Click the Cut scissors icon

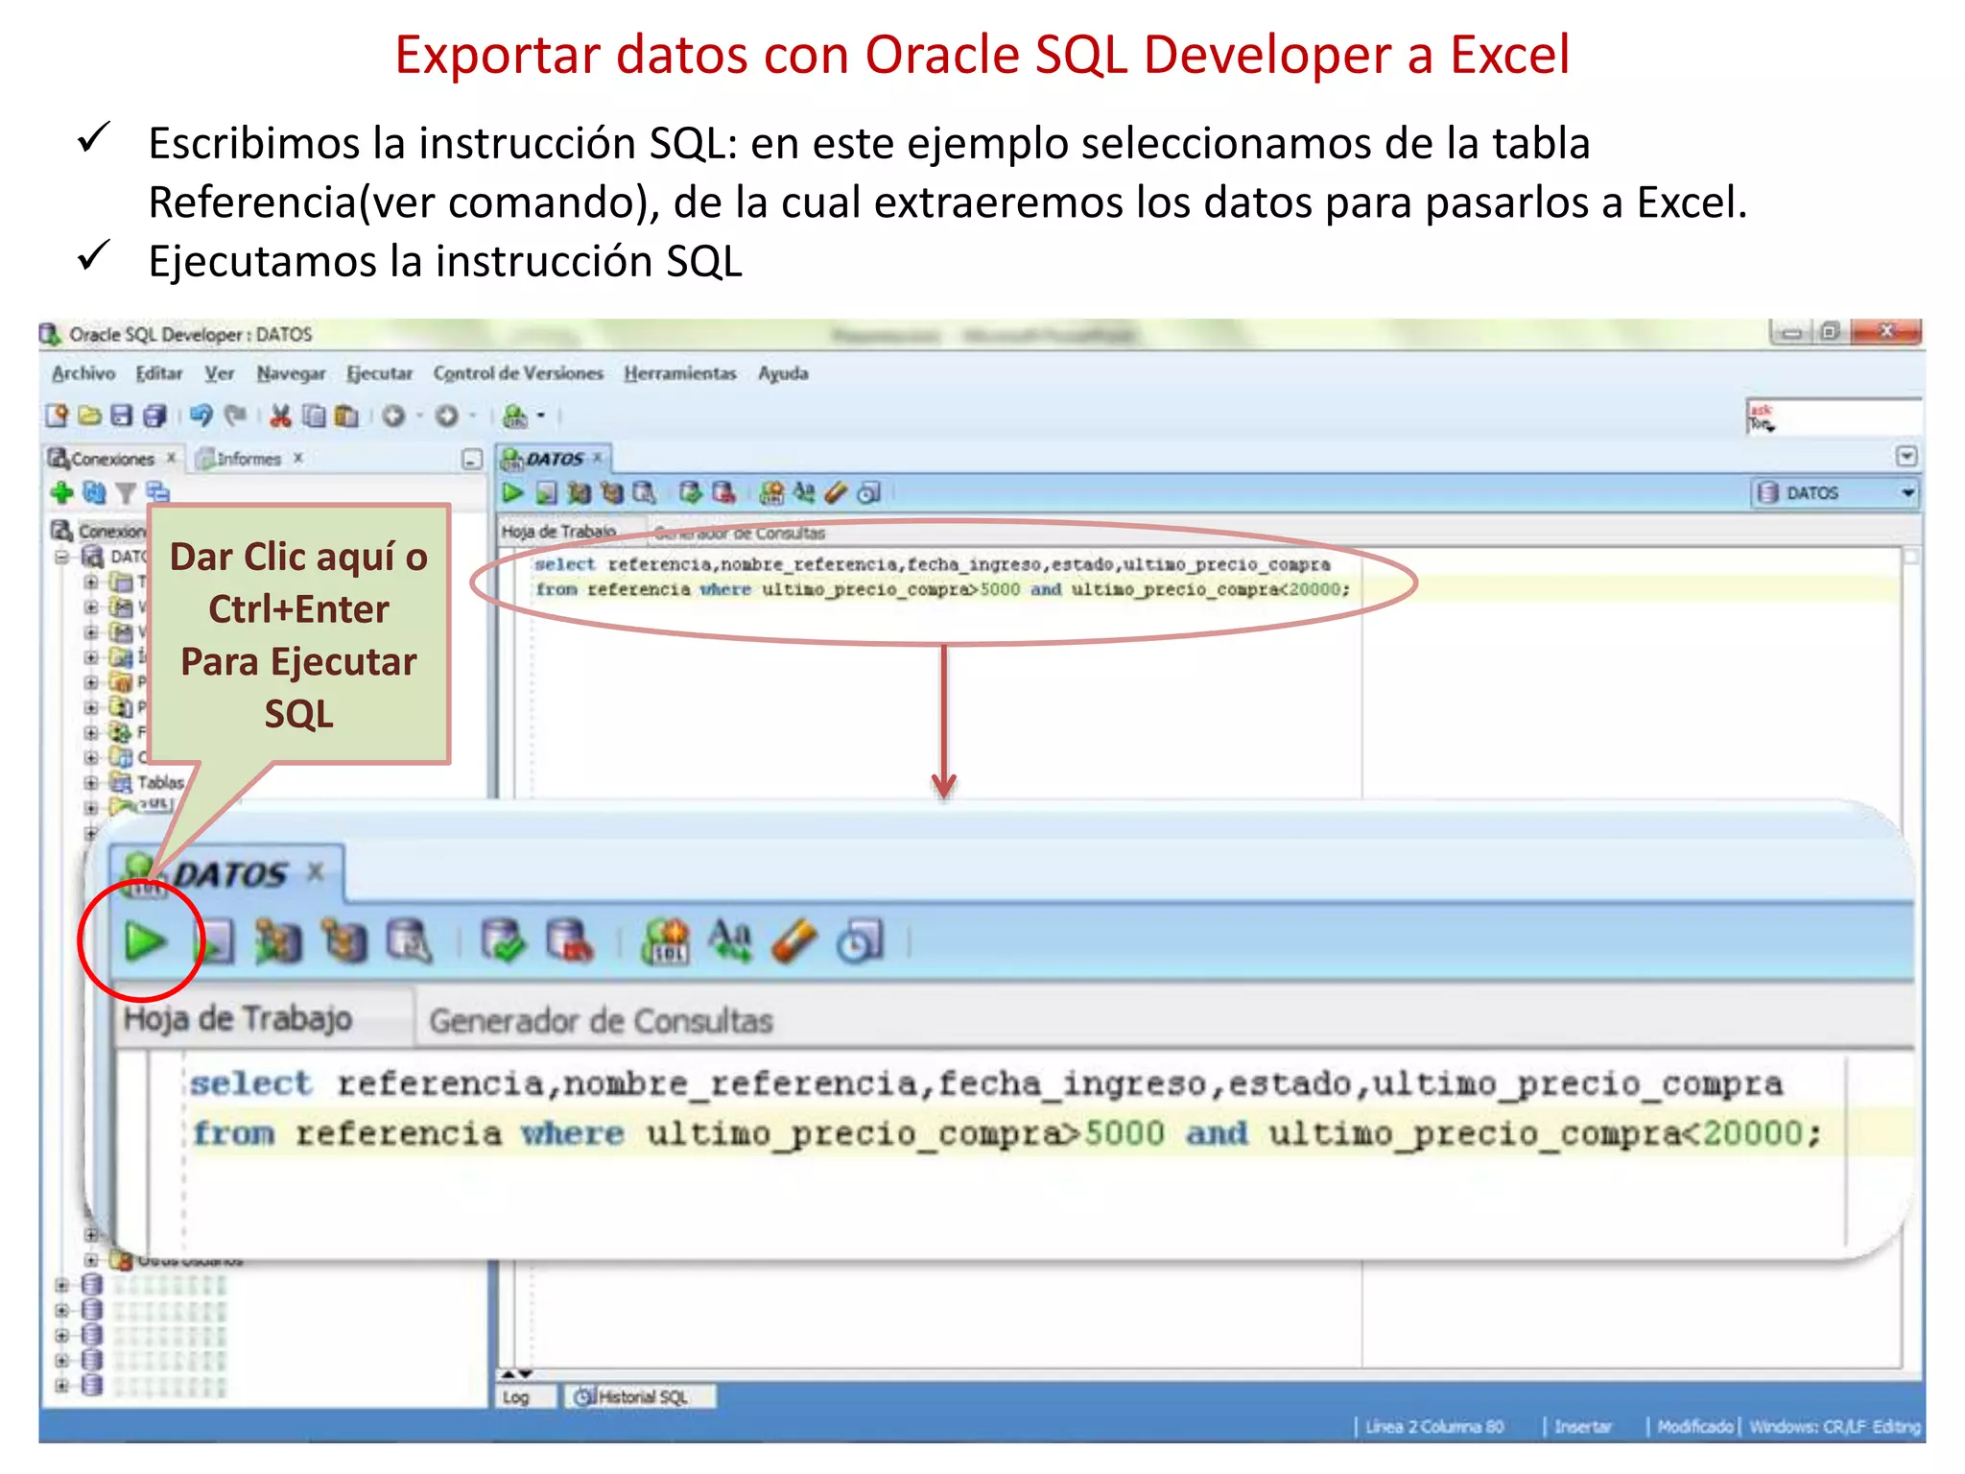coord(280,416)
